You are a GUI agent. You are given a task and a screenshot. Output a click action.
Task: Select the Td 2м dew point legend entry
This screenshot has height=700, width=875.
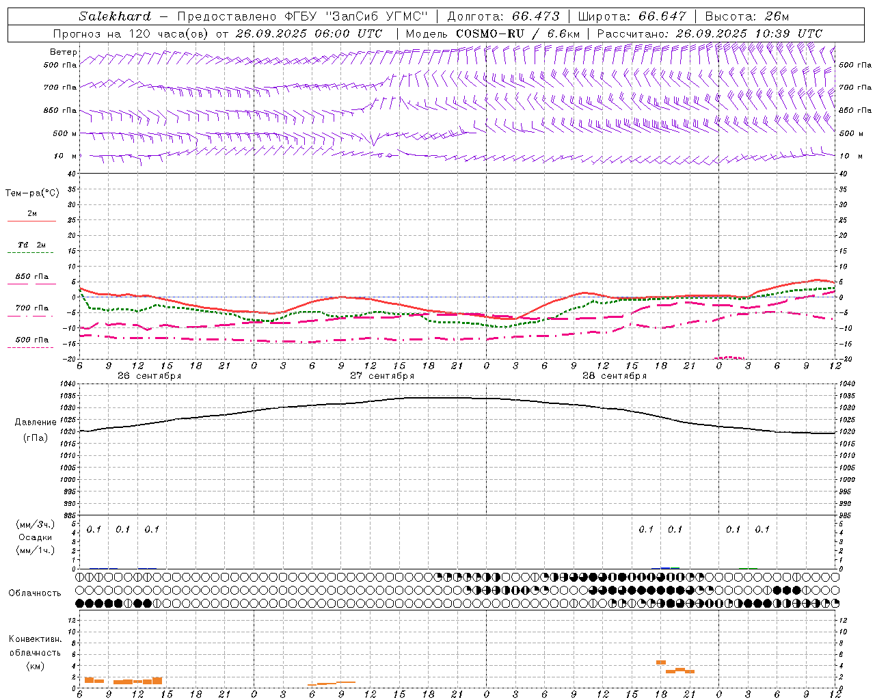pyautogui.click(x=31, y=245)
